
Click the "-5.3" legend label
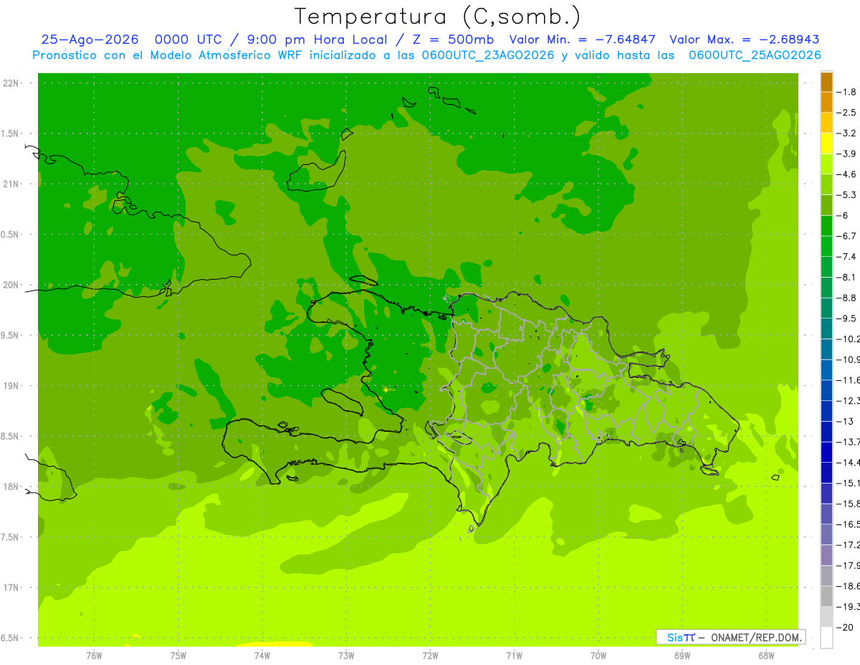[x=848, y=194]
